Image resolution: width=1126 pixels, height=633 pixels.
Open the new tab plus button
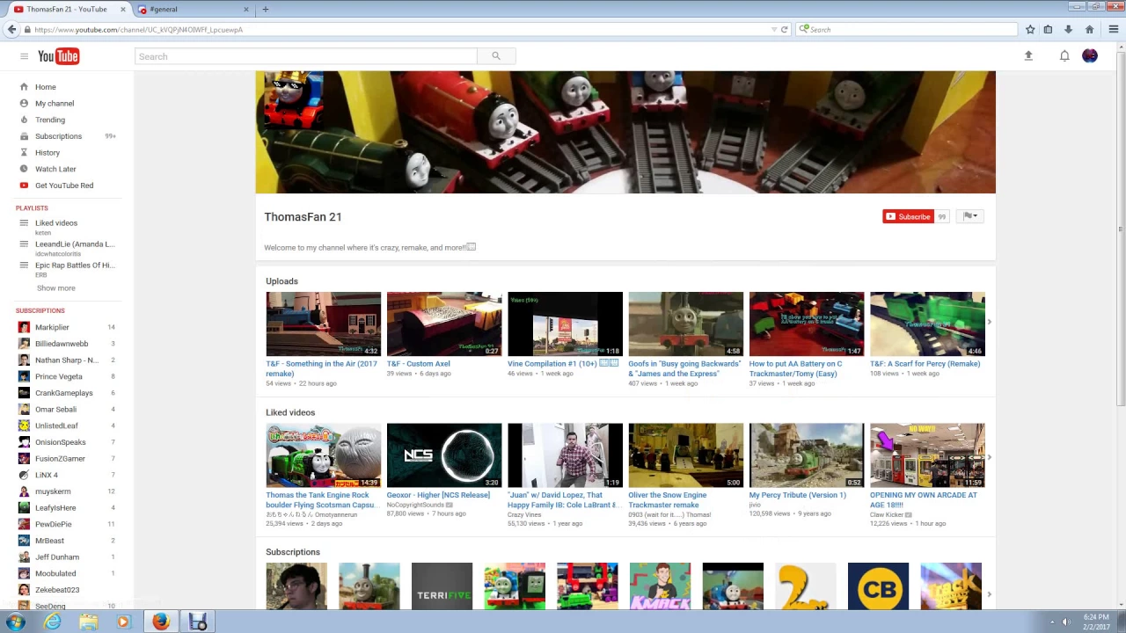265,9
